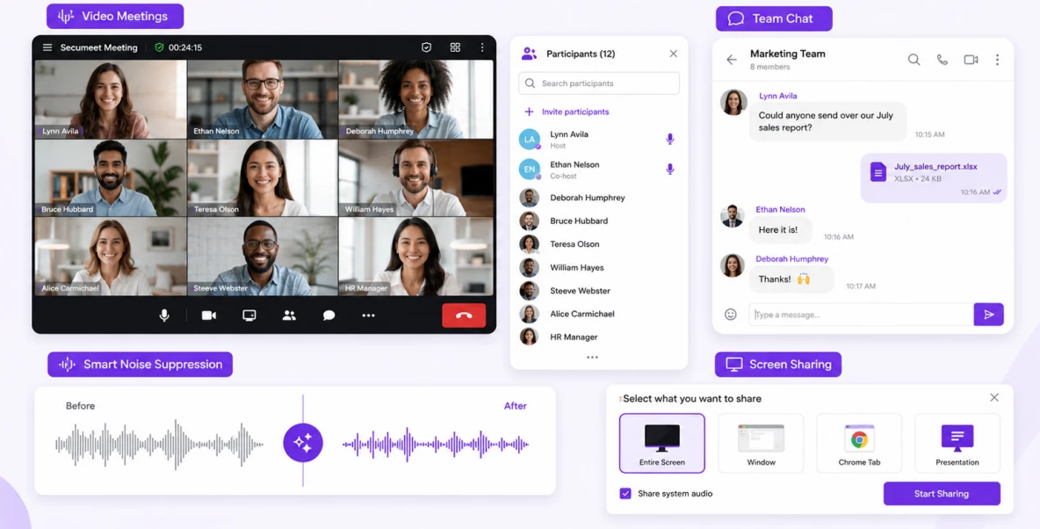Click William Hayes video tile
Viewport: 1040px width, 529px height.
click(x=415, y=178)
